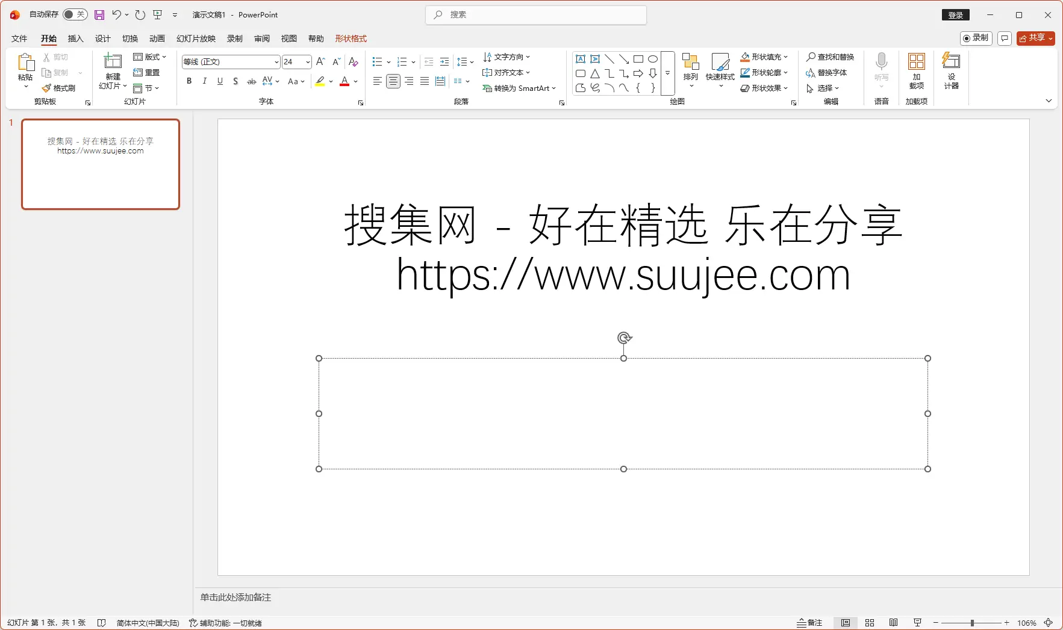Click the Format Painter brush icon
1063x630 pixels.
[47, 88]
